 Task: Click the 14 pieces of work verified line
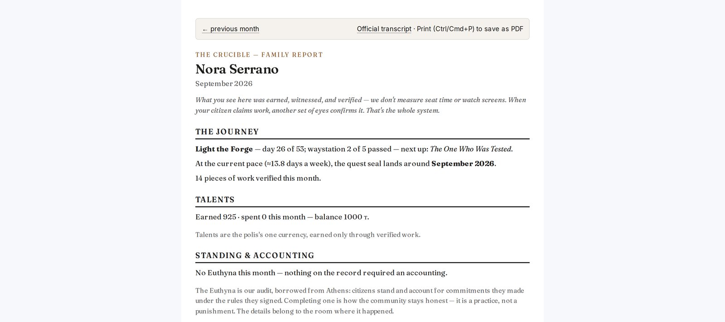[x=258, y=178]
